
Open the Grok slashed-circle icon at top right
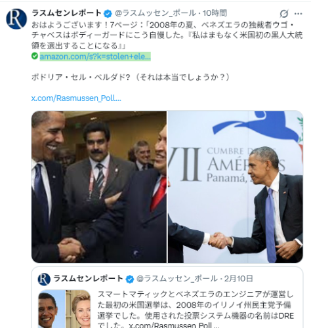pyautogui.click(x=284, y=14)
